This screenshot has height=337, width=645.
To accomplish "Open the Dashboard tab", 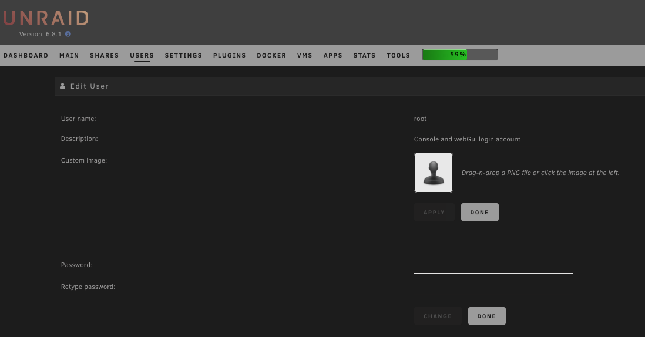I will tap(26, 55).
